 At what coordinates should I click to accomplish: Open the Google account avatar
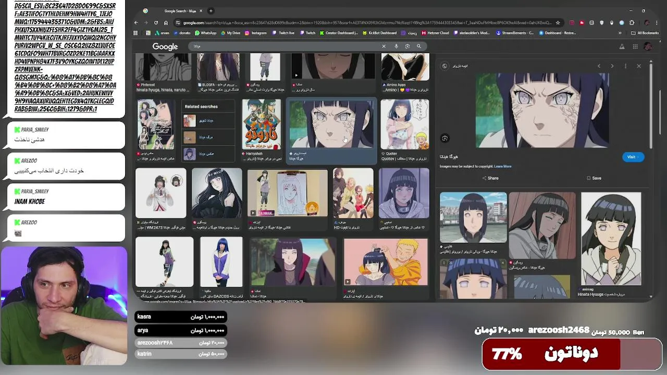pos(648,46)
